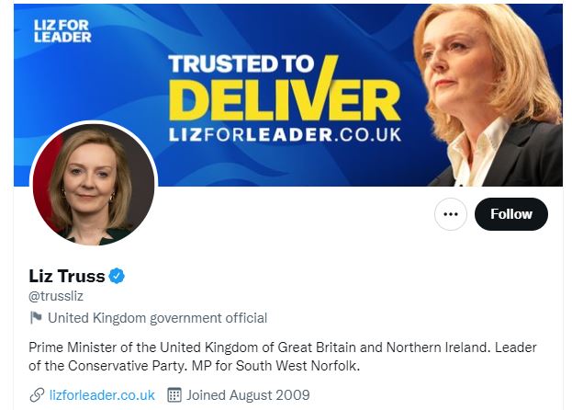This screenshot has width=572, height=410.
Task: Click the Liz Truss display name
Action: pos(67,276)
